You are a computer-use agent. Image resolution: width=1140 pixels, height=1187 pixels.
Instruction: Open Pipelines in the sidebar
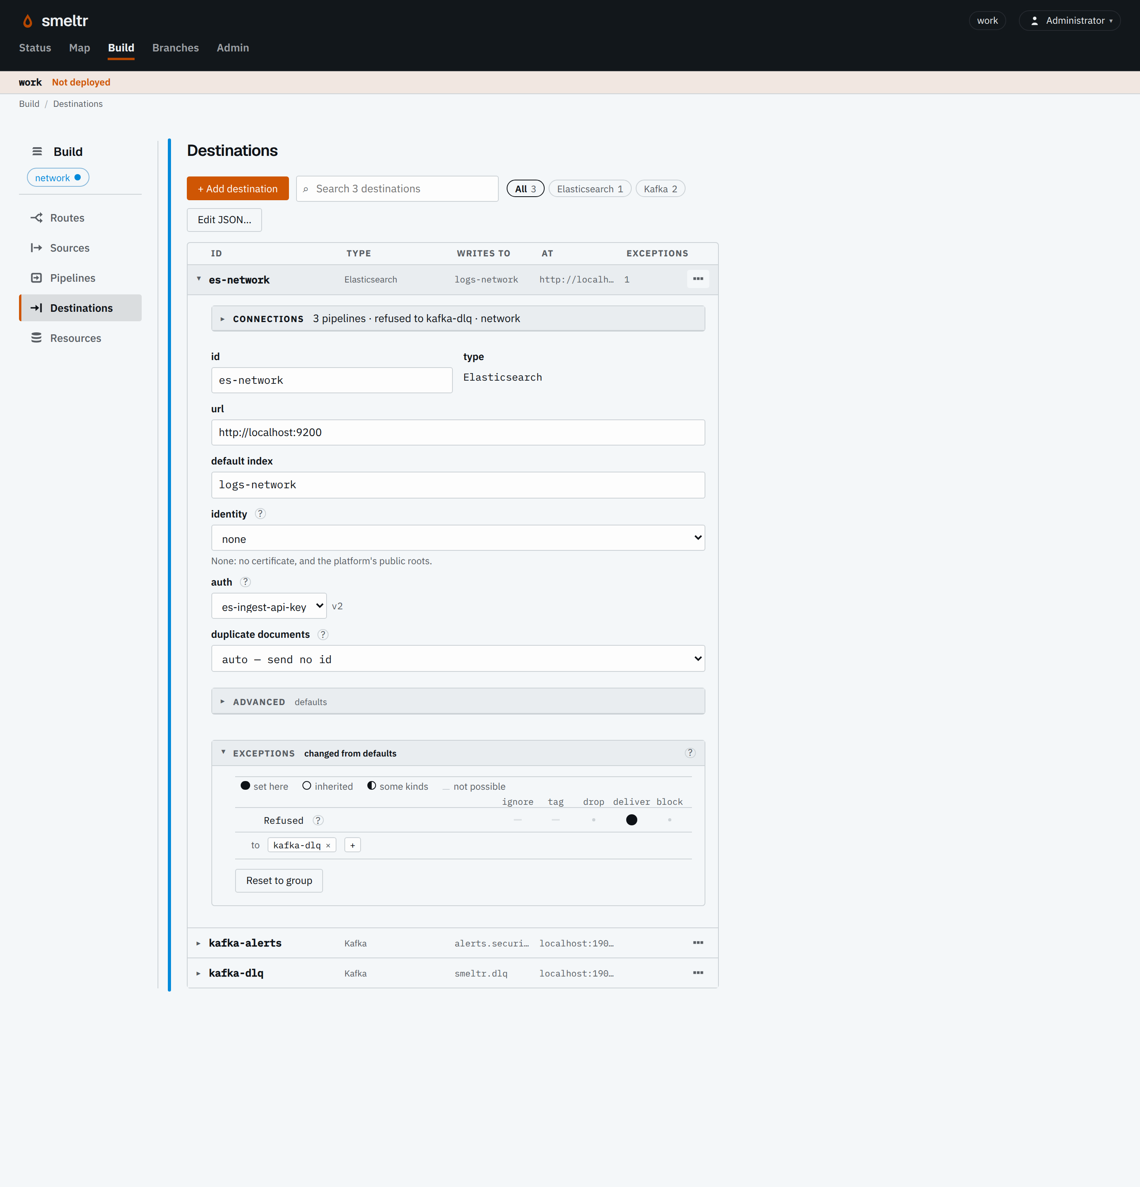point(81,278)
